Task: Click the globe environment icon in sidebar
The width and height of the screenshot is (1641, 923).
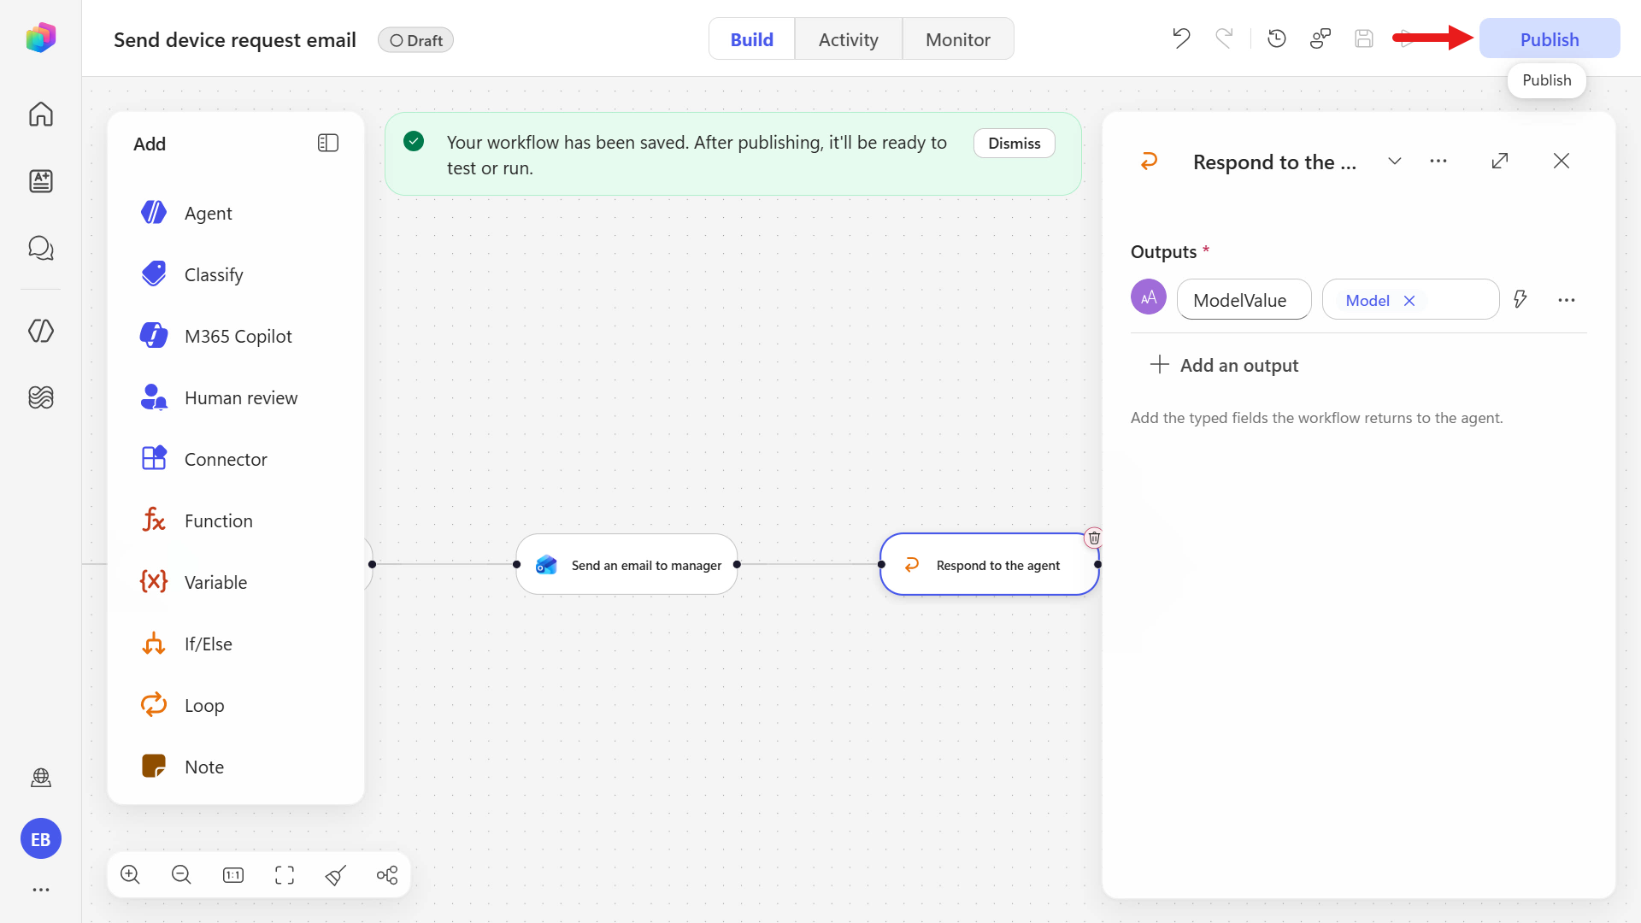Action: point(40,778)
